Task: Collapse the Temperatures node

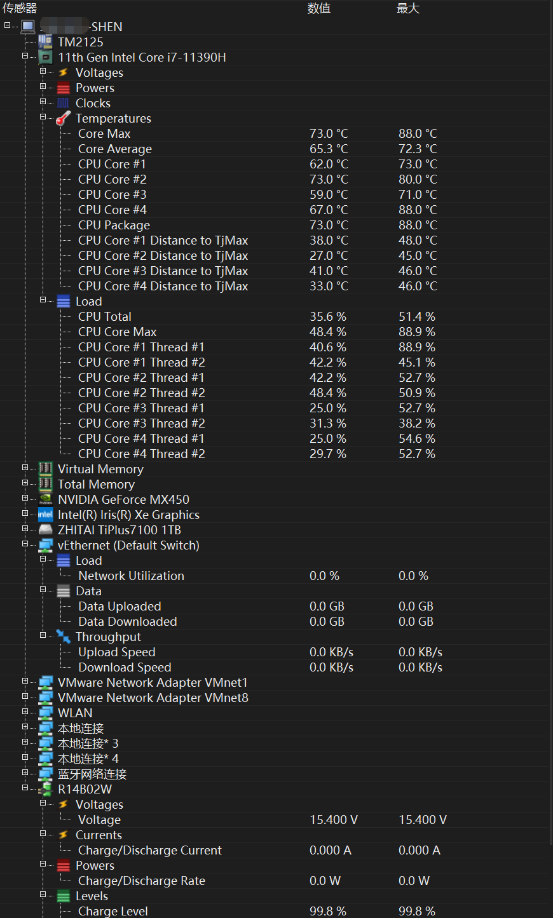Action: pyautogui.click(x=43, y=117)
